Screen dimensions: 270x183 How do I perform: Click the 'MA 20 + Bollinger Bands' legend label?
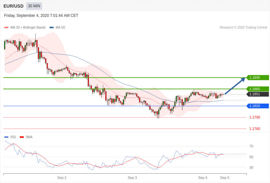28,28
